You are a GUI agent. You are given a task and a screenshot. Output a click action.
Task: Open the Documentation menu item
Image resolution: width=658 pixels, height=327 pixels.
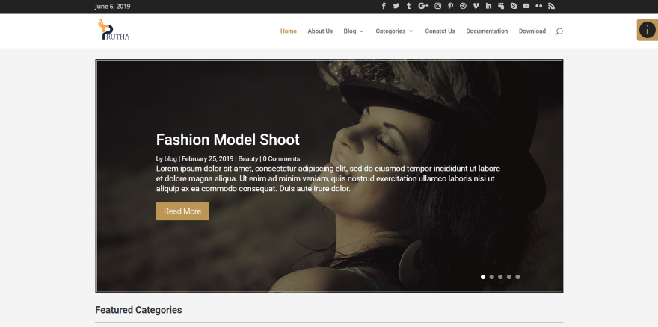(x=487, y=31)
